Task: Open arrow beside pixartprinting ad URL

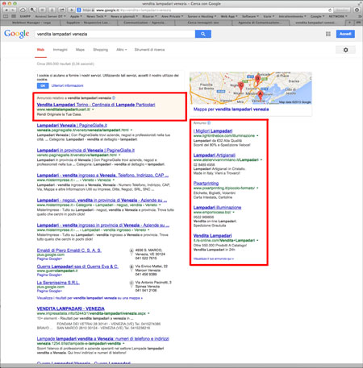Action: point(257,188)
